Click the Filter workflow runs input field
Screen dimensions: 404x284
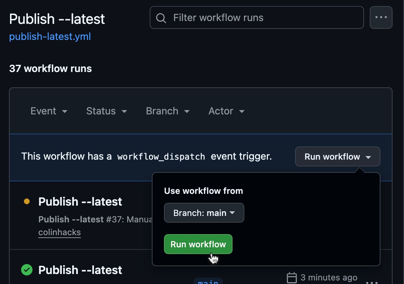click(x=256, y=17)
